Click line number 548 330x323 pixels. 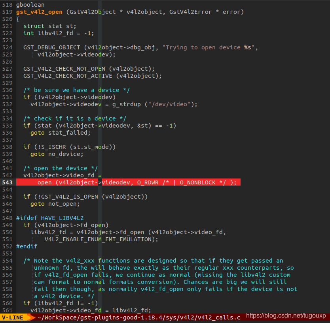(8, 218)
